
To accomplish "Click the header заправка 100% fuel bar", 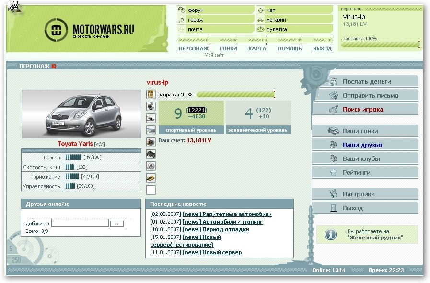I will point(381,45).
